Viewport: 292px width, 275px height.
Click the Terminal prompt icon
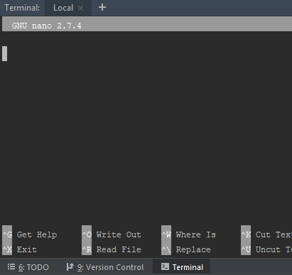pos(165,266)
